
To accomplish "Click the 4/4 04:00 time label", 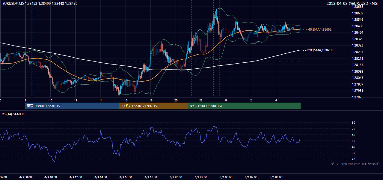I will click(276, 177).
